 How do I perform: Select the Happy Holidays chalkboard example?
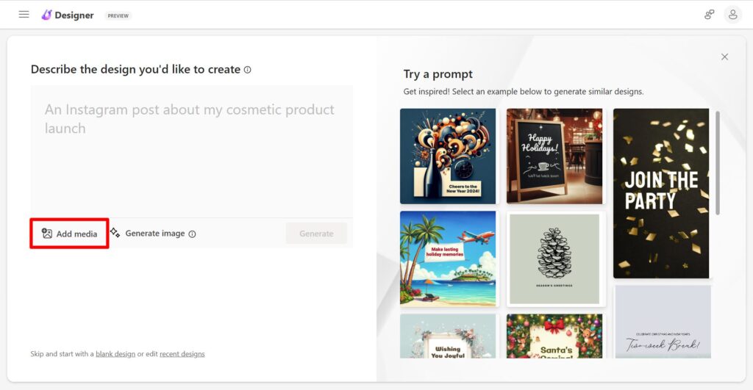point(554,156)
